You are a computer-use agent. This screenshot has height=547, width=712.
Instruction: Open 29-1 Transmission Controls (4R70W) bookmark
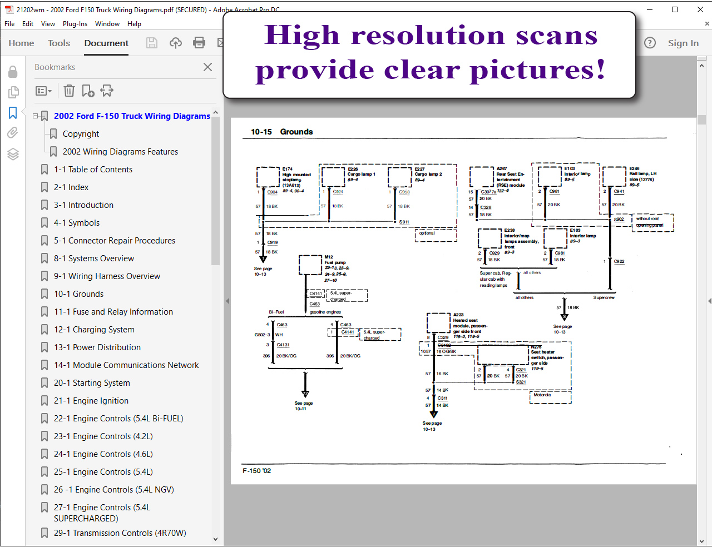click(120, 533)
